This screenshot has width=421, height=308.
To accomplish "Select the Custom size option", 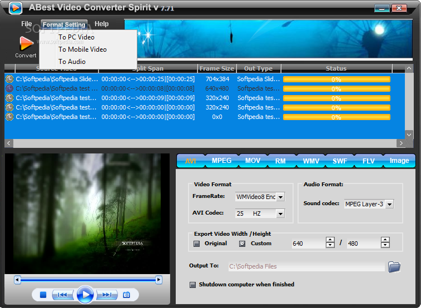I will click(x=242, y=244).
